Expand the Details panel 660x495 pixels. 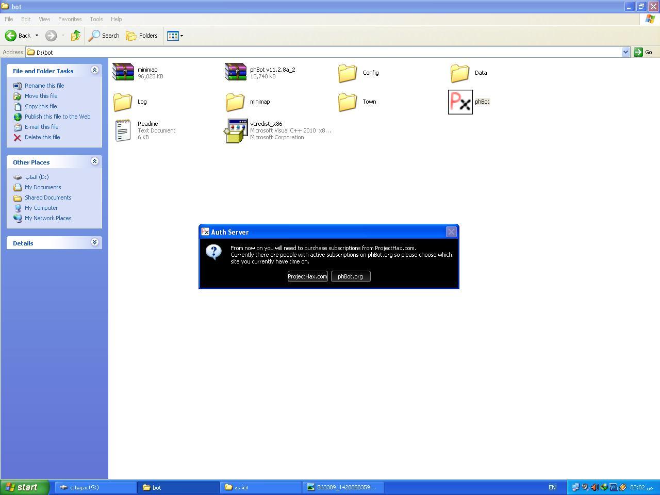tap(94, 242)
